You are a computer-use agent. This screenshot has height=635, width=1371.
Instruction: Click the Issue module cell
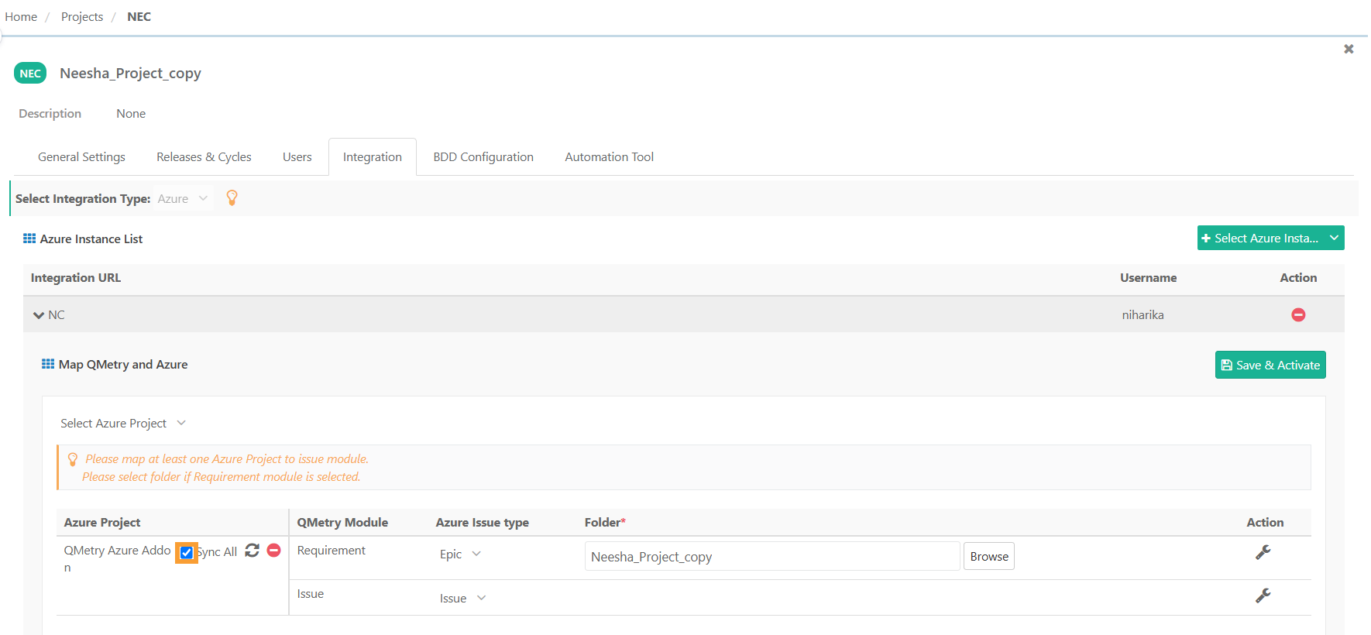311,594
